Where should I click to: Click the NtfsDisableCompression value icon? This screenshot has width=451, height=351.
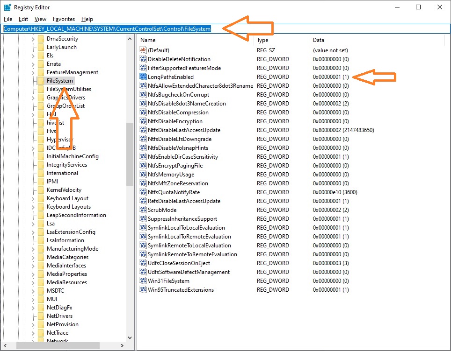143,112
